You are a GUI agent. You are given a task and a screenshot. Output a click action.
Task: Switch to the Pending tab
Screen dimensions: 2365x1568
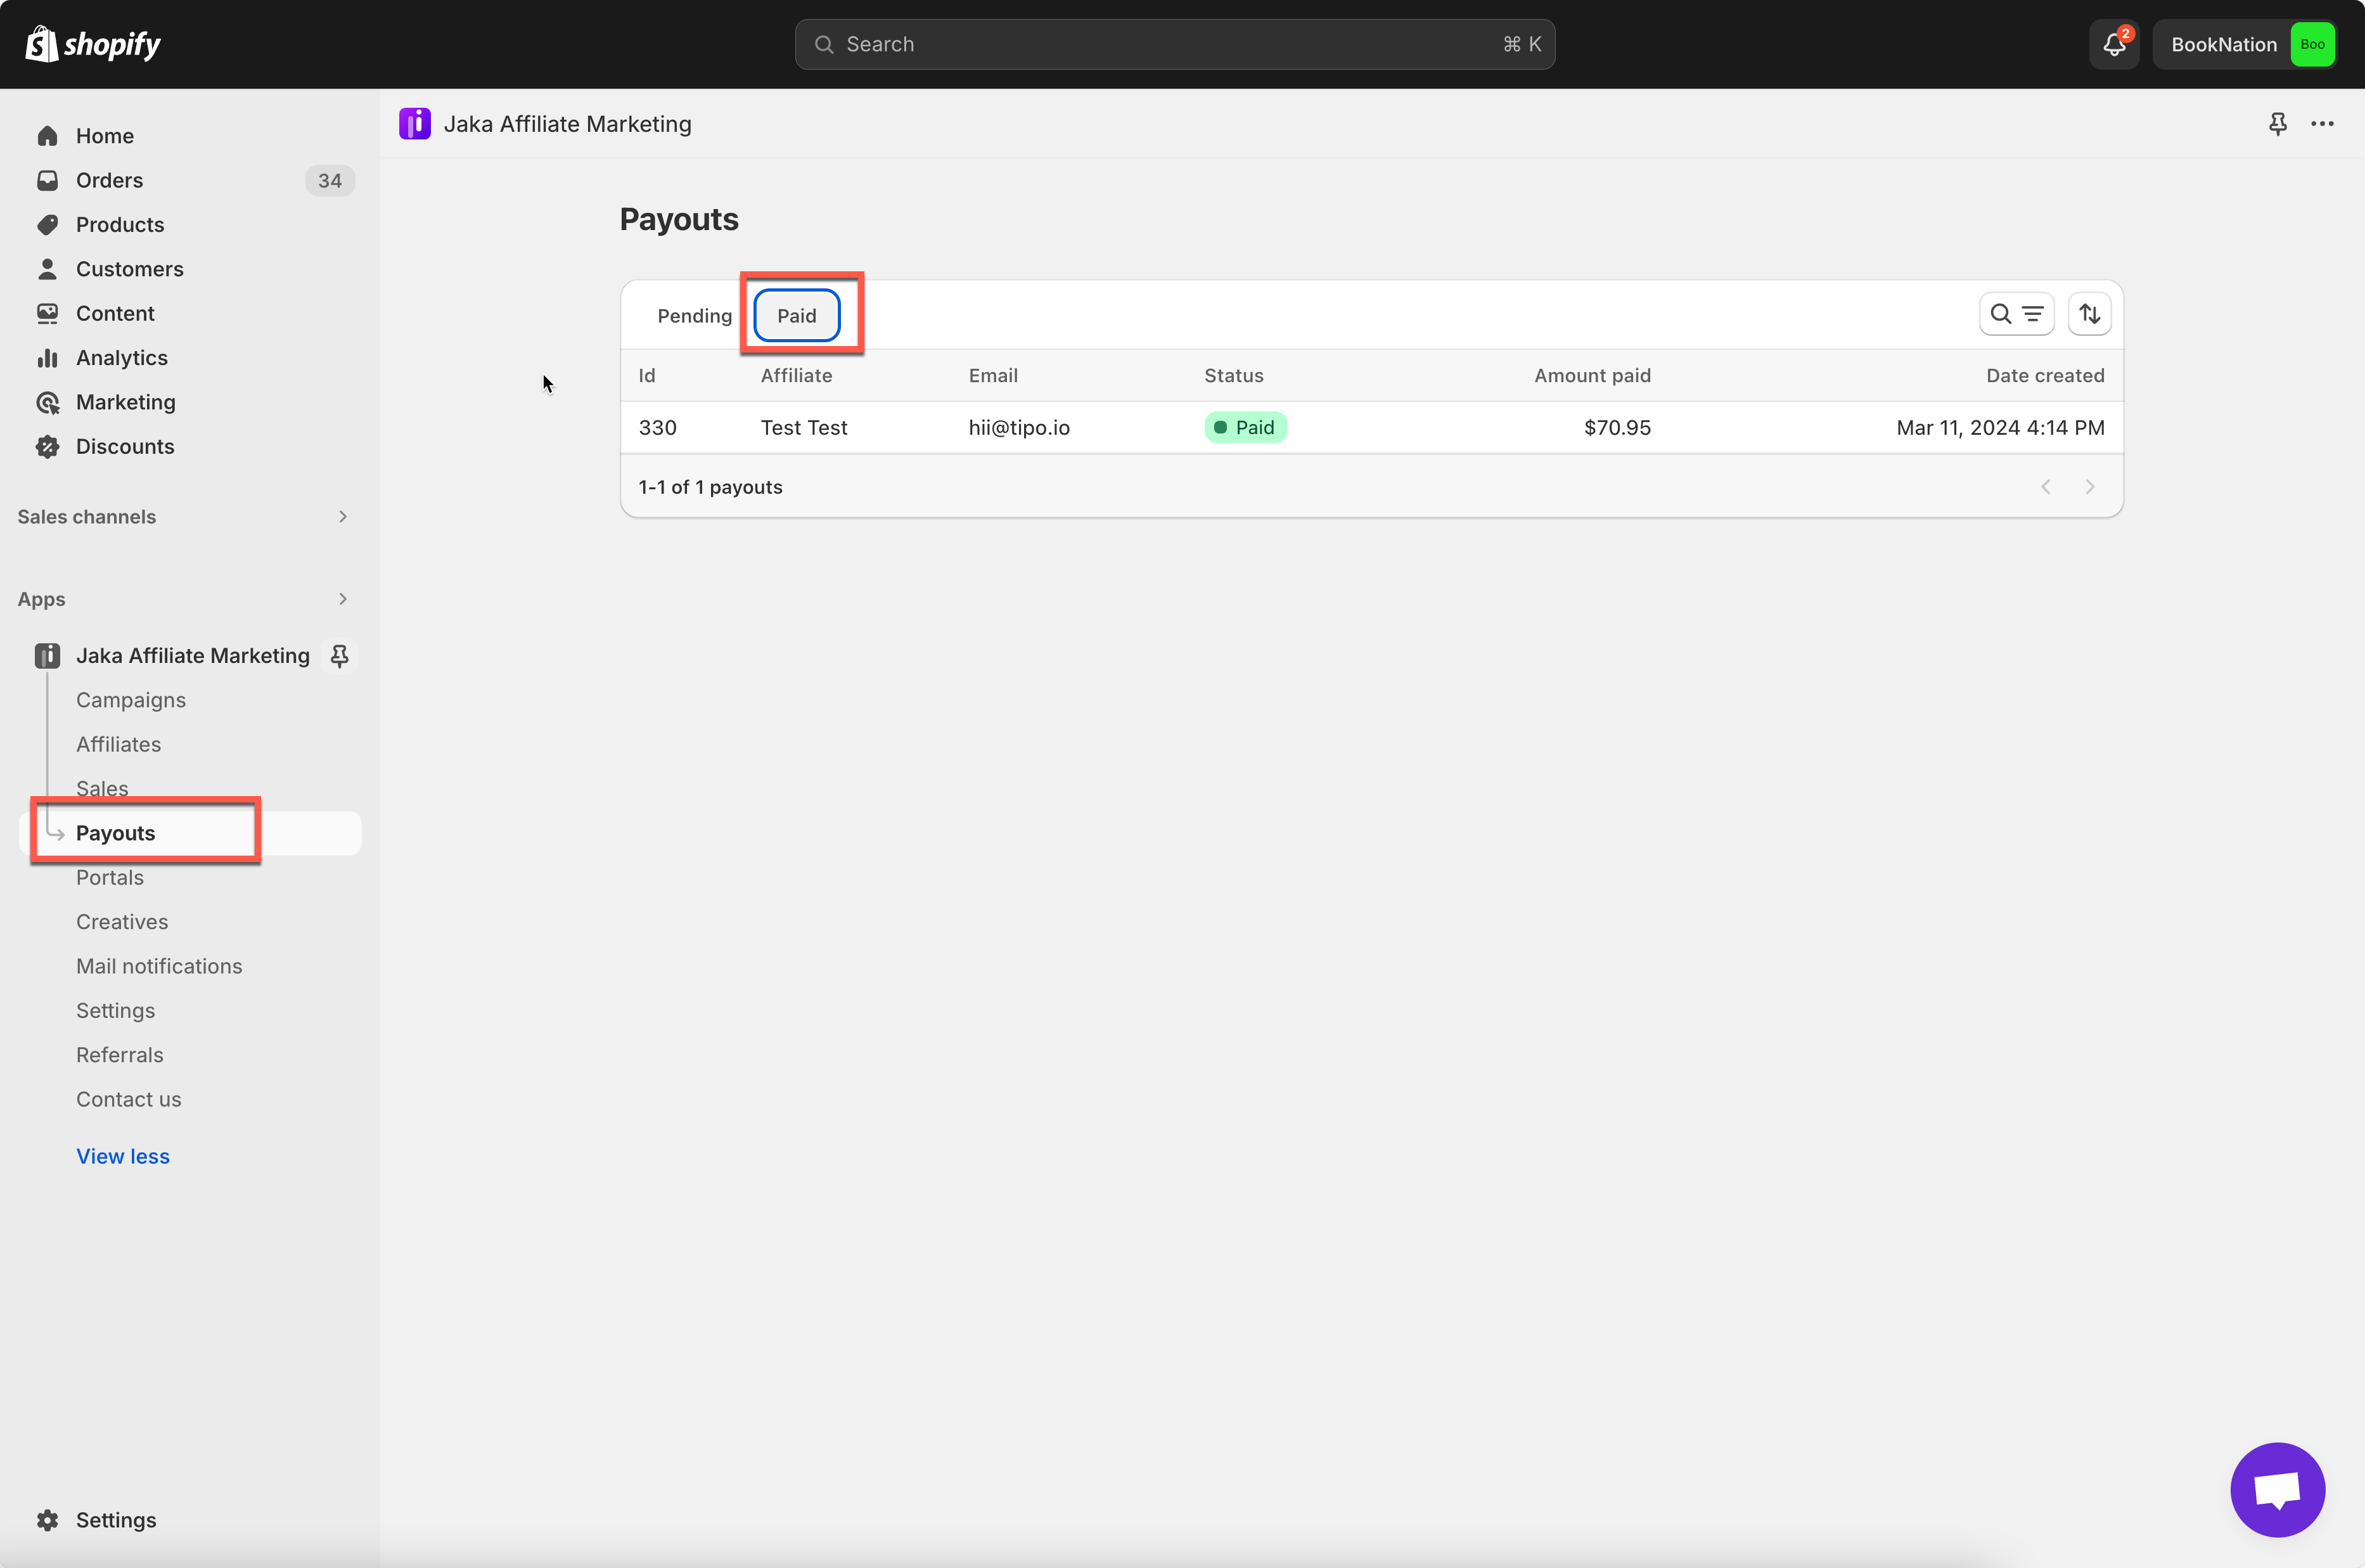[x=694, y=316]
